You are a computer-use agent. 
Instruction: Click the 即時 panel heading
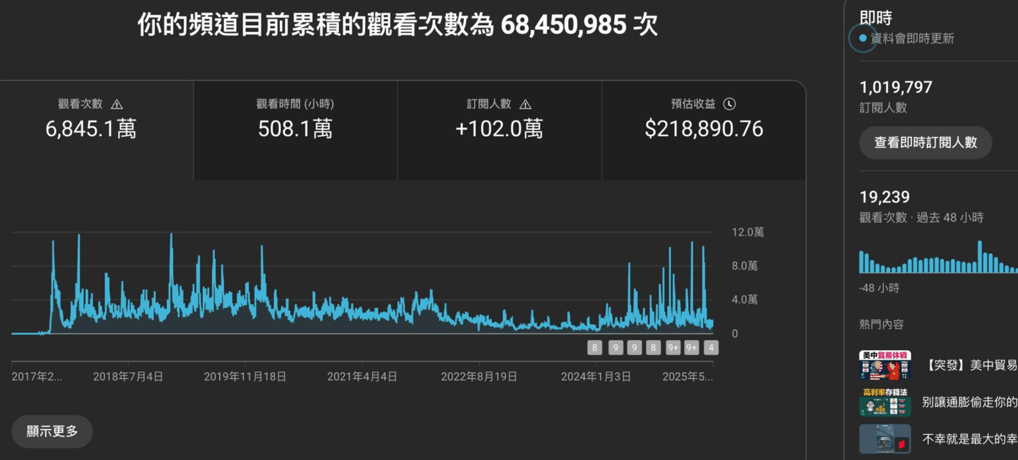(x=875, y=18)
